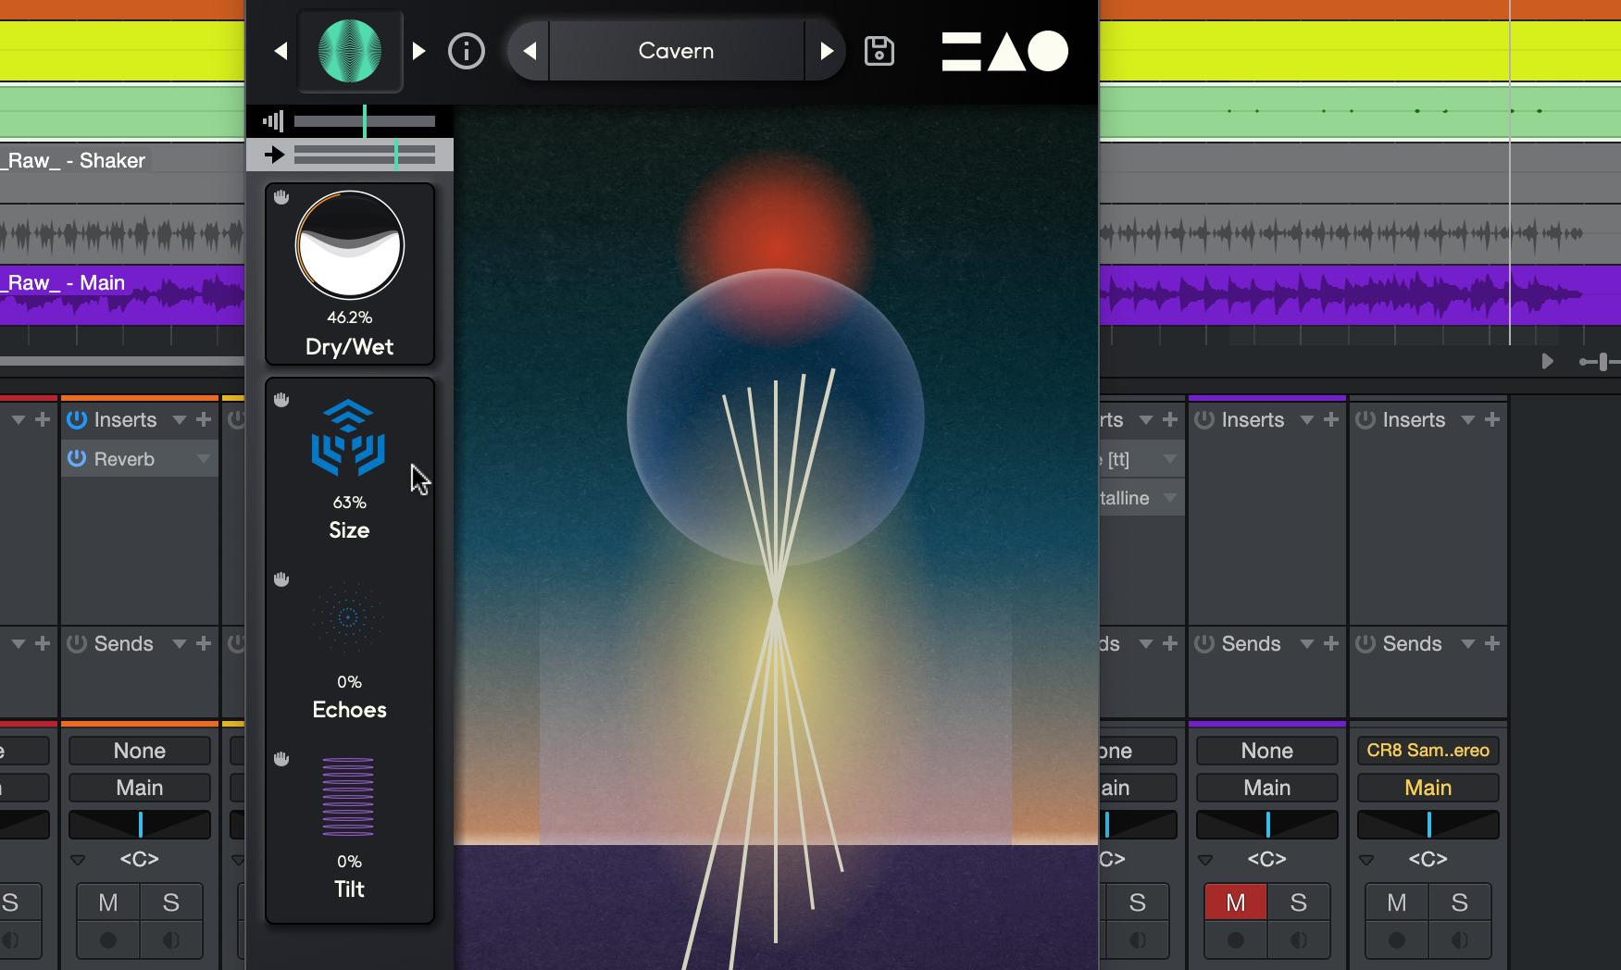
Task: Select the _Raw_ - Main track
Action: (65, 282)
